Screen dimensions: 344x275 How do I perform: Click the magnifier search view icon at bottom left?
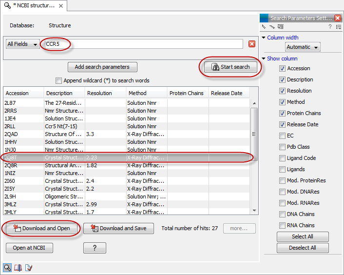point(7,267)
